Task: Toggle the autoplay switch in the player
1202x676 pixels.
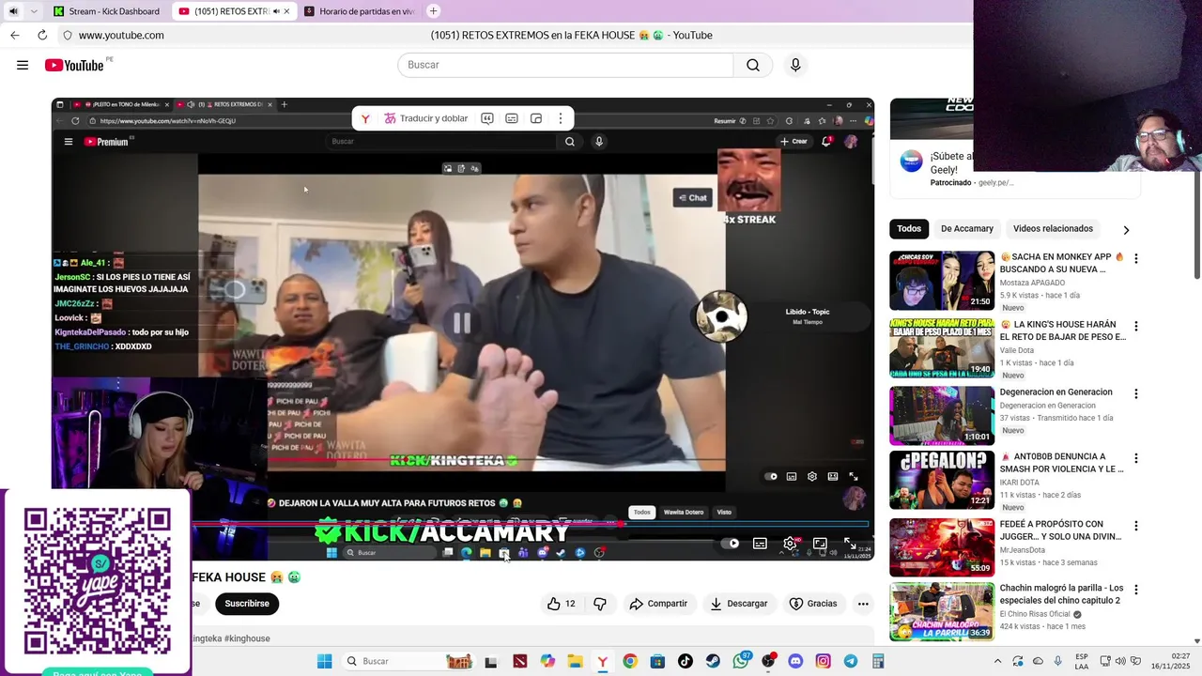Action: 729,543
